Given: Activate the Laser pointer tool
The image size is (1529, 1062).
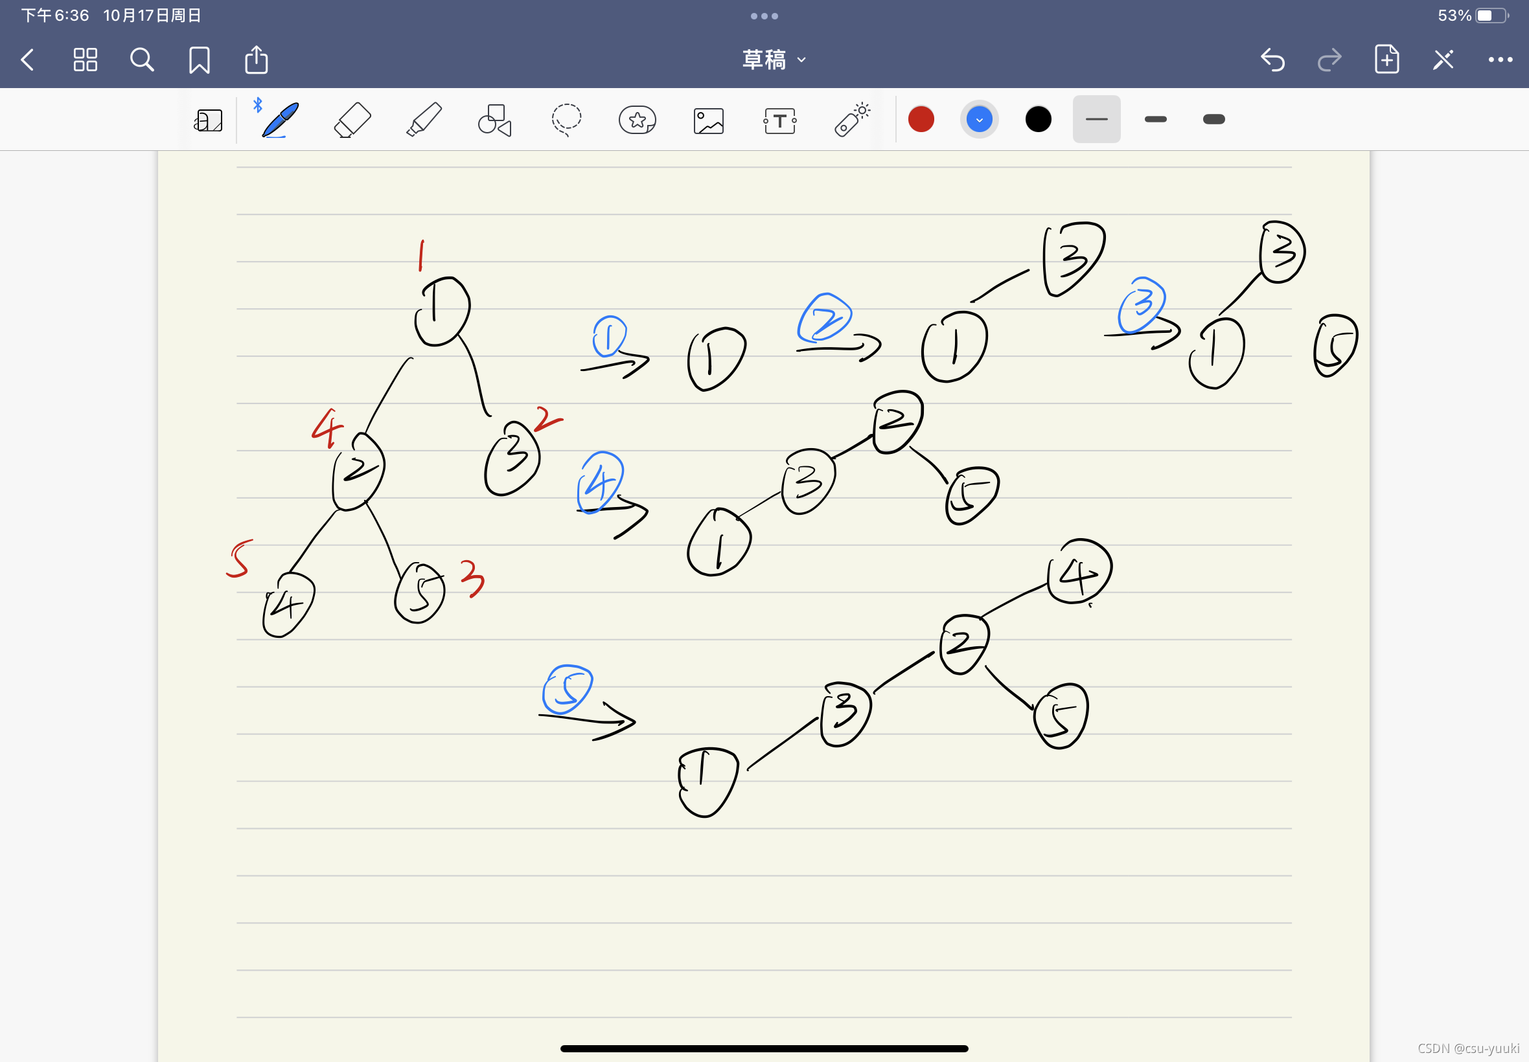Looking at the screenshot, I should (x=851, y=120).
